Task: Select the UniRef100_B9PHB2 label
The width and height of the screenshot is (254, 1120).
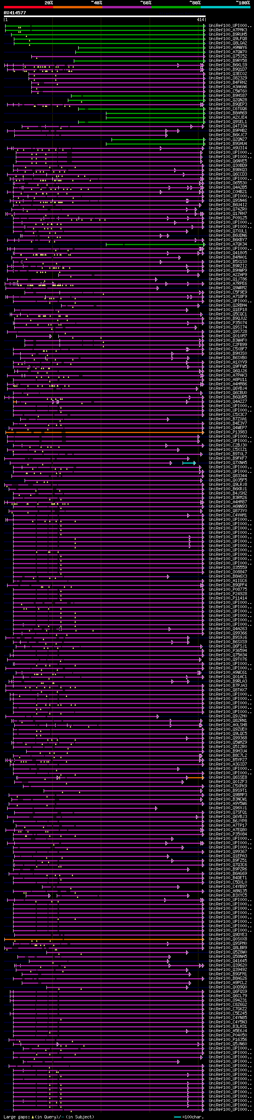Action: pyautogui.click(x=228, y=130)
